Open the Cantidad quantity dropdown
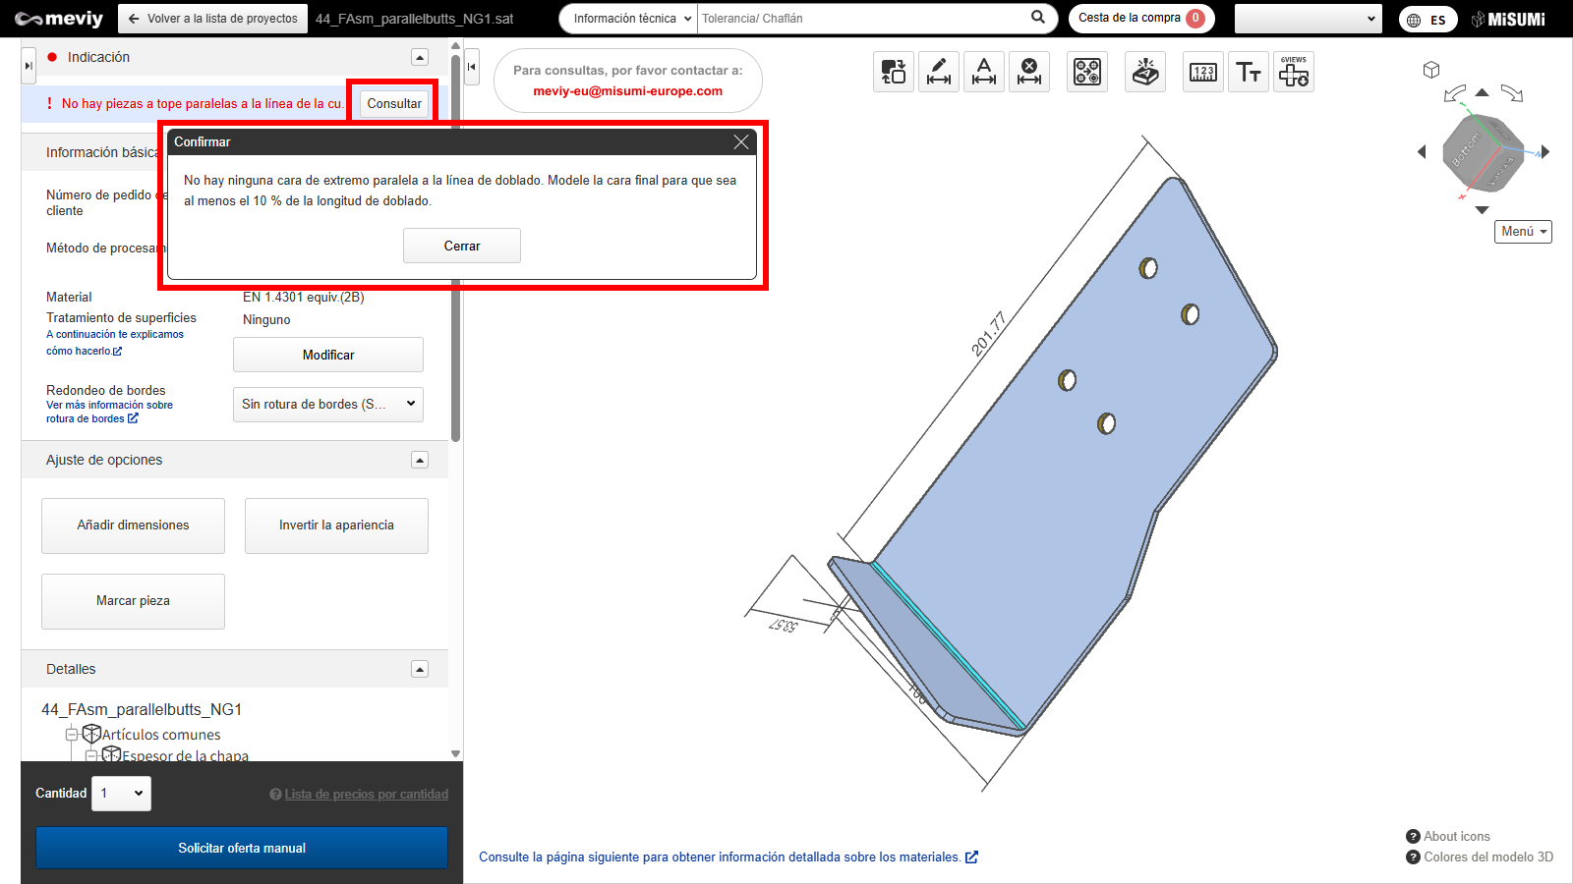The height and width of the screenshot is (884, 1573). (121, 794)
